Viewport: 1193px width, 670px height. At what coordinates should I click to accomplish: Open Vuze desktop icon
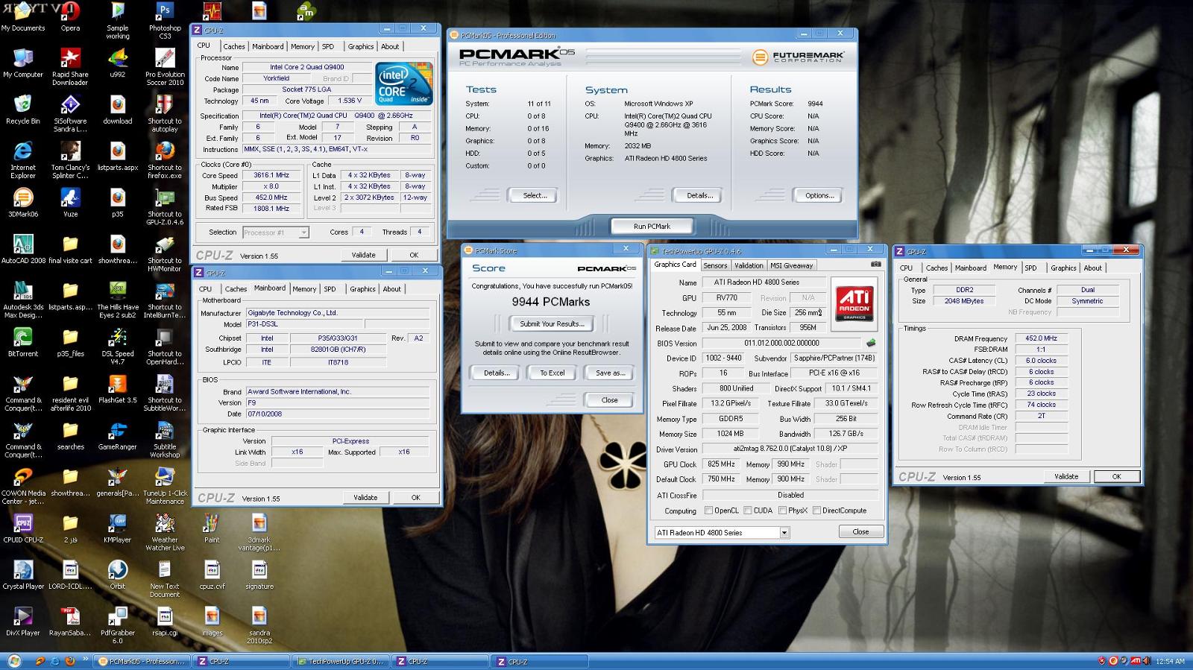pos(70,203)
